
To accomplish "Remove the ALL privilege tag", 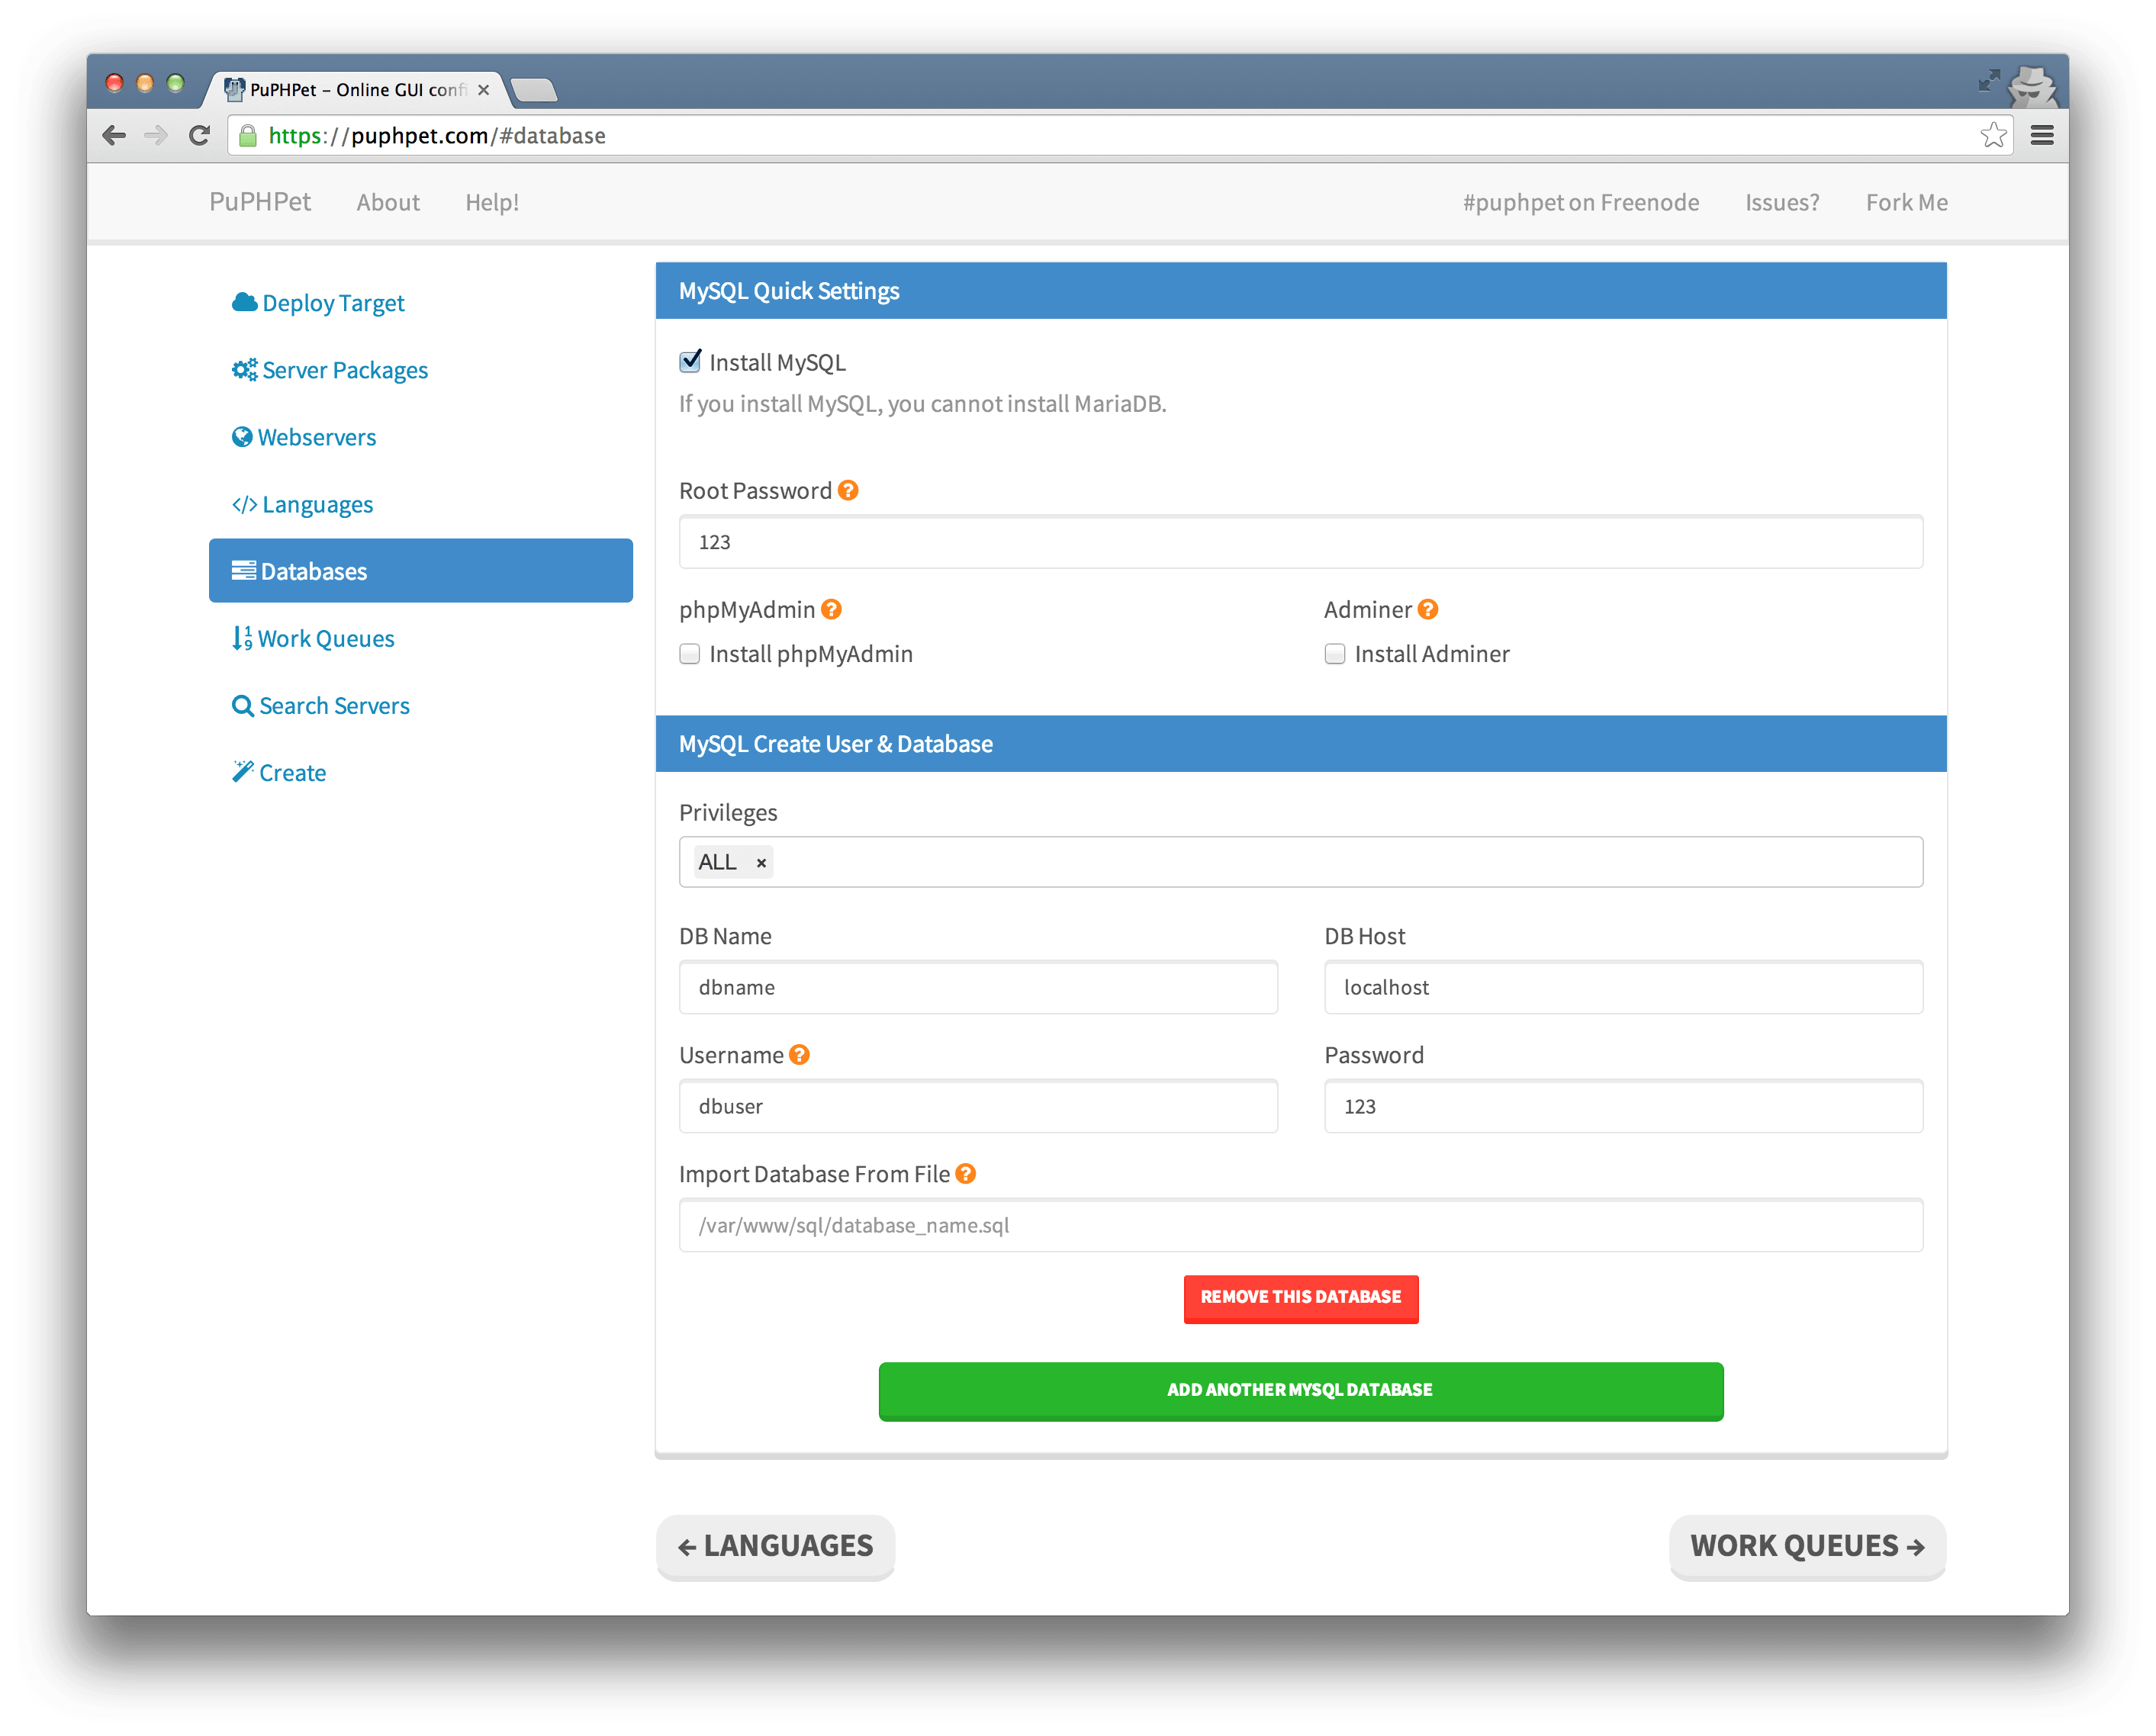I will [x=761, y=863].
